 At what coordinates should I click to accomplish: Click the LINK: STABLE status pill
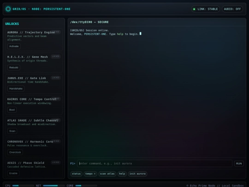point(206,9)
